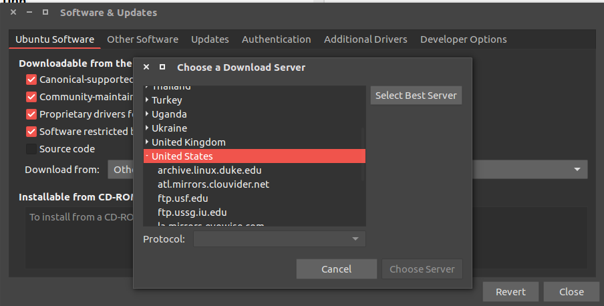Uncheck Community-maintained software checkbox
The width and height of the screenshot is (604, 306).
point(31,97)
